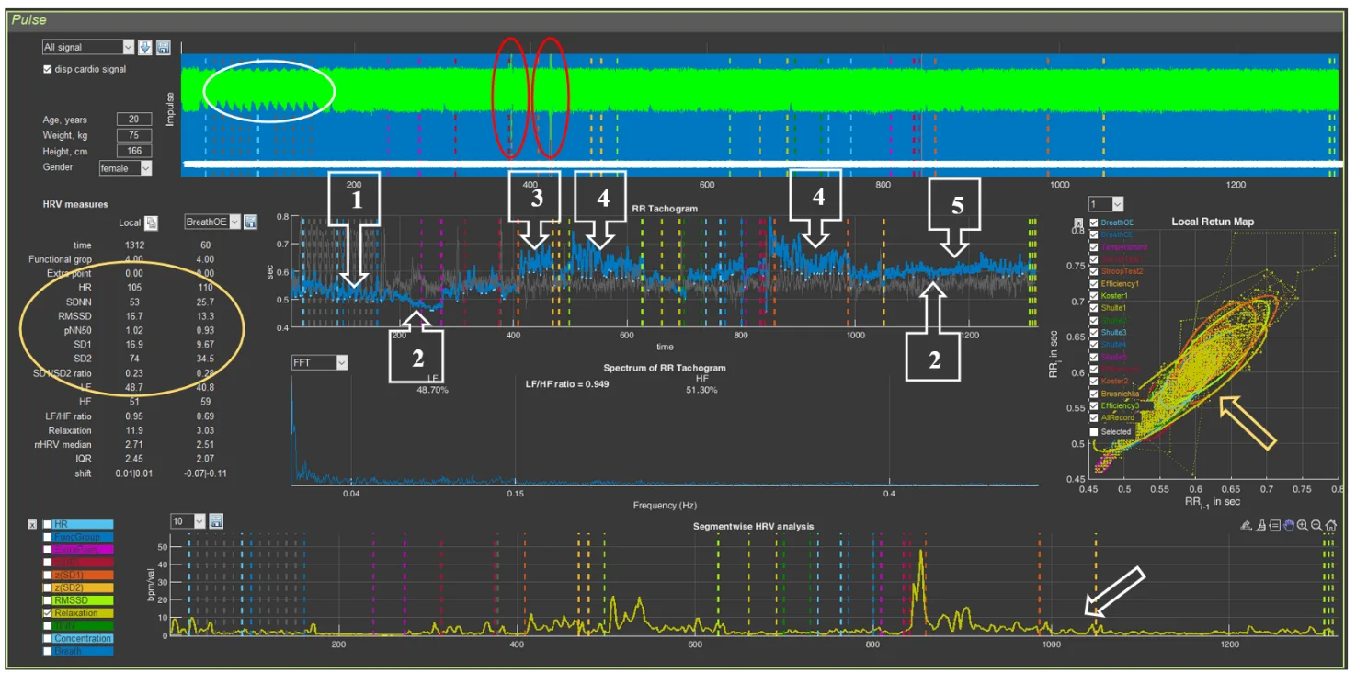Click the Weight, kg input field
Viewport: 1356px width, 673px height.
133,135
